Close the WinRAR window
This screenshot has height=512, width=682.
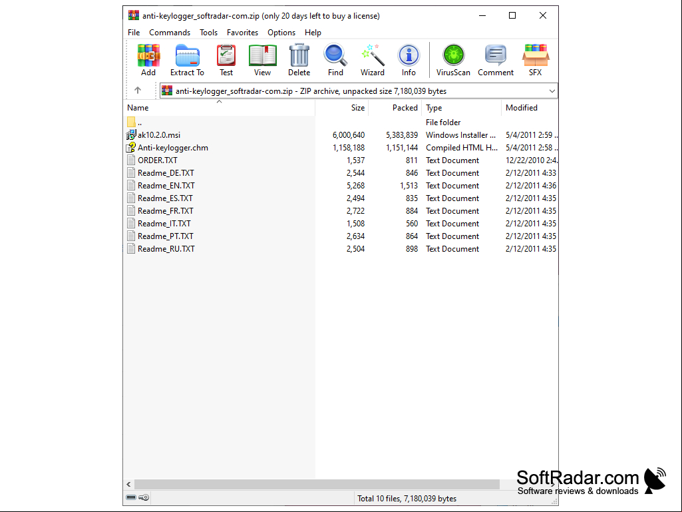[x=543, y=16]
